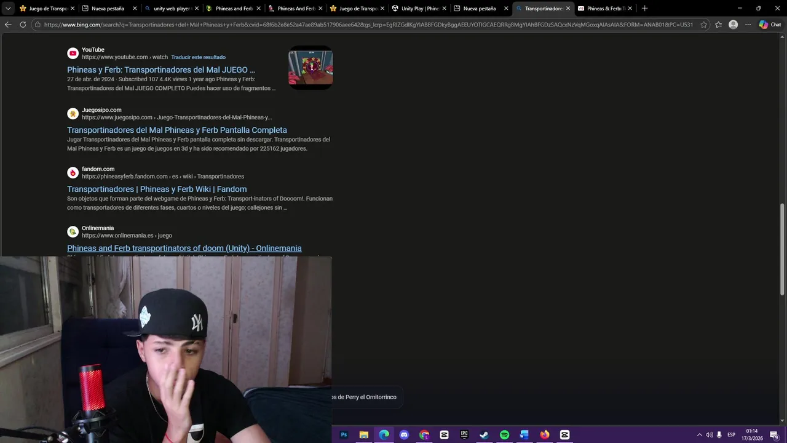Click the onlinemania.es juego URL

(x=127, y=236)
